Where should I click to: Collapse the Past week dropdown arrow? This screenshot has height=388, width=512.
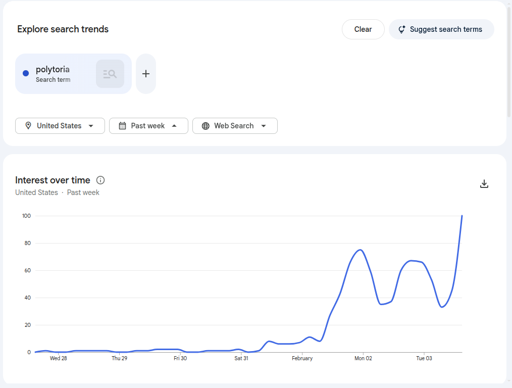coord(174,126)
